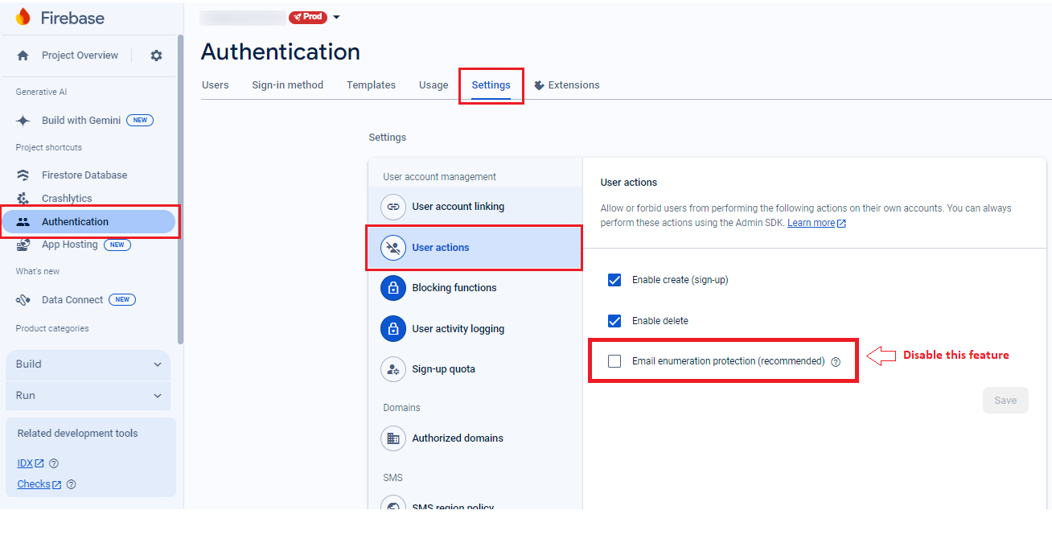Expand the Build category
The image size is (1052, 539).
click(x=88, y=364)
